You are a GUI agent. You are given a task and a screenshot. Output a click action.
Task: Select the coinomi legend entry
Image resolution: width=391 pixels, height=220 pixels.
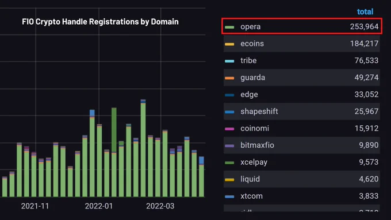pos(302,128)
